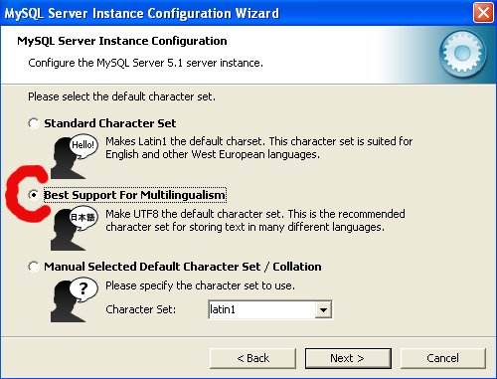Click the question mark person icon
The height and width of the screenshot is (379, 497).
[x=75, y=300]
